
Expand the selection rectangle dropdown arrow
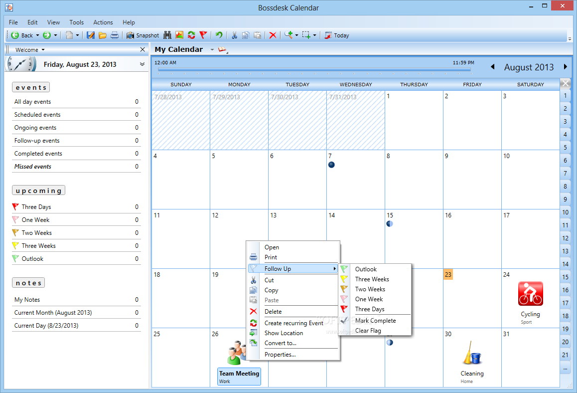[x=314, y=35]
